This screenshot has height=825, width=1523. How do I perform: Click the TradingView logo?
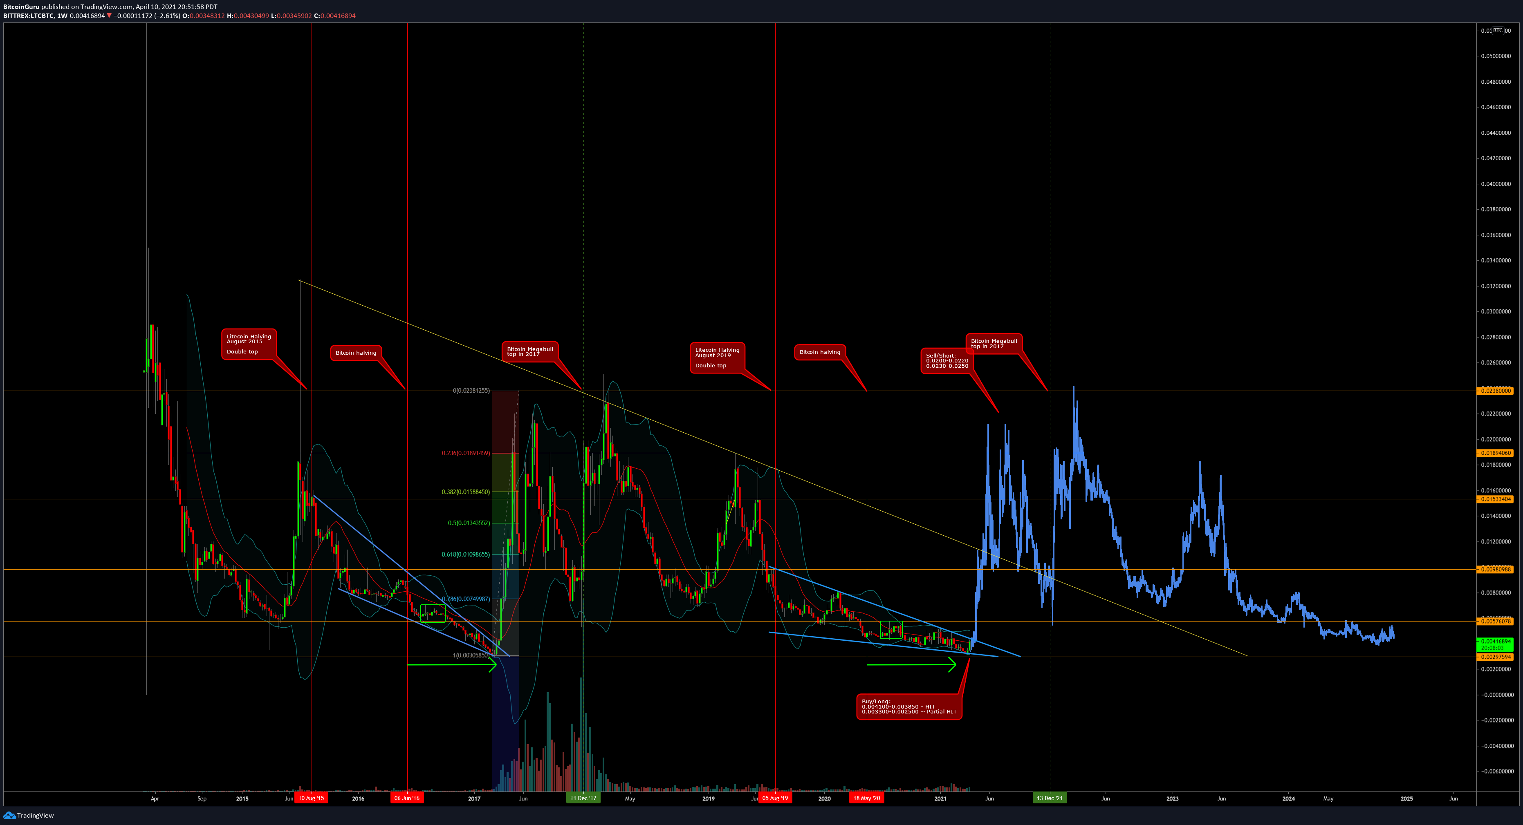click(x=28, y=816)
